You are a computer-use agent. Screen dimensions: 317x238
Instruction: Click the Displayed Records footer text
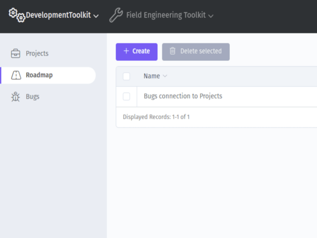[156, 117]
